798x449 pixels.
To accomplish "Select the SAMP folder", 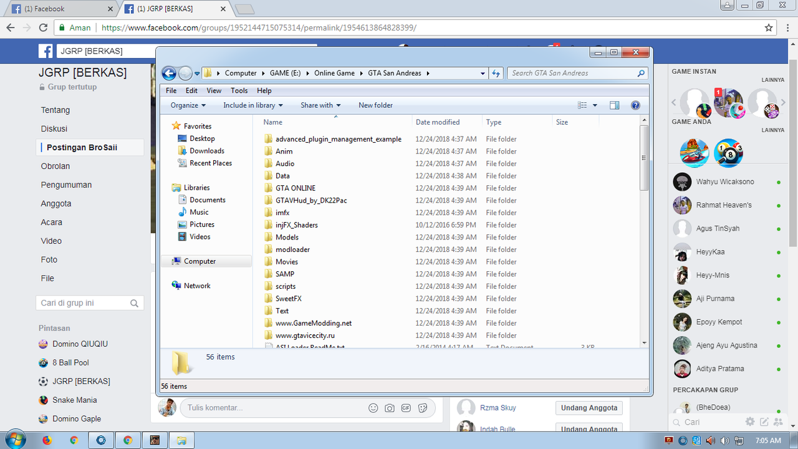I will tap(285, 274).
